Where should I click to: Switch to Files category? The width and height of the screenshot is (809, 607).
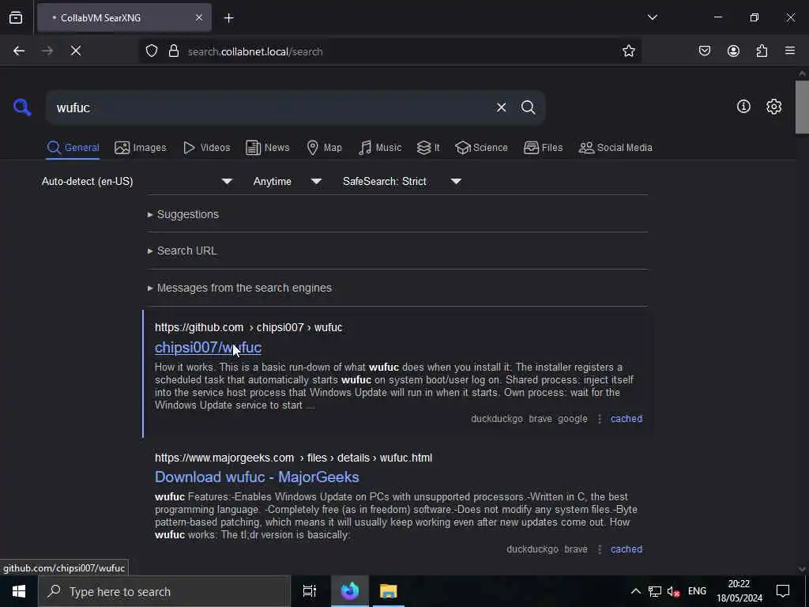pyautogui.click(x=543, y=148)
